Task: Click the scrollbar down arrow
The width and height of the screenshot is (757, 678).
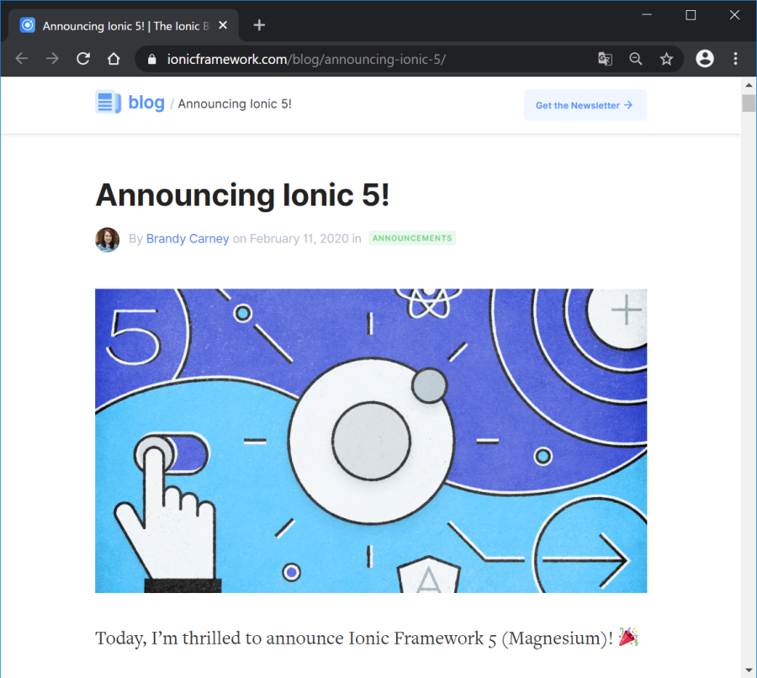Action: (748, 670)
